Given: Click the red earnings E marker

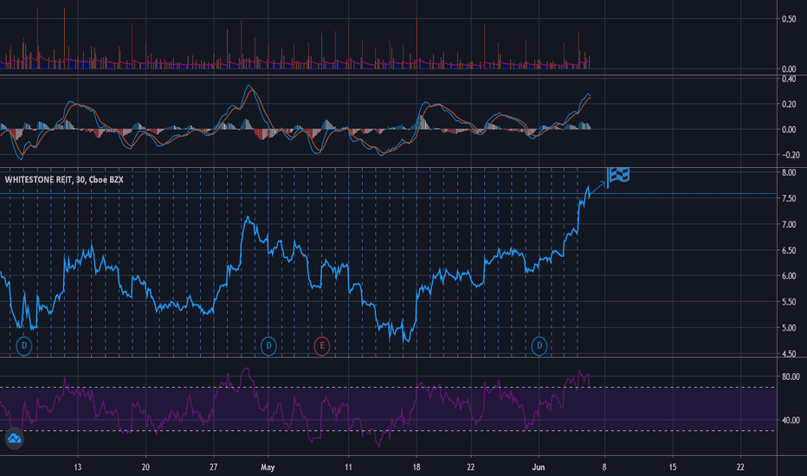Looking at the screenshot, I should point(322,345).
